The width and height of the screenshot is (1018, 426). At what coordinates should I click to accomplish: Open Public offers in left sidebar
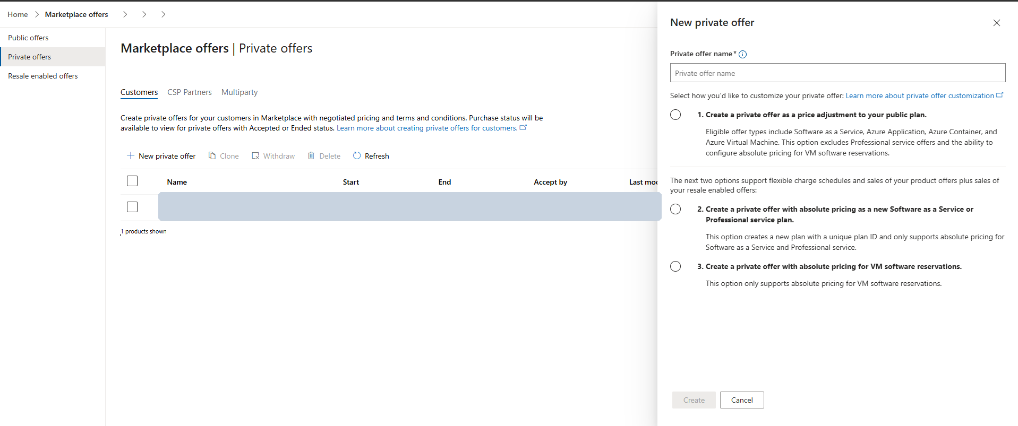click(53, 38)
